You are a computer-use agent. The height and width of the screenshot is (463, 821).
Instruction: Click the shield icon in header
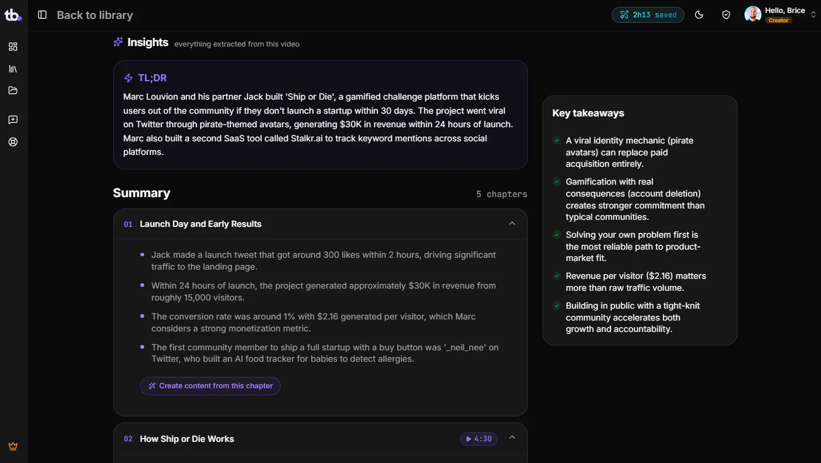coord(726,15)
